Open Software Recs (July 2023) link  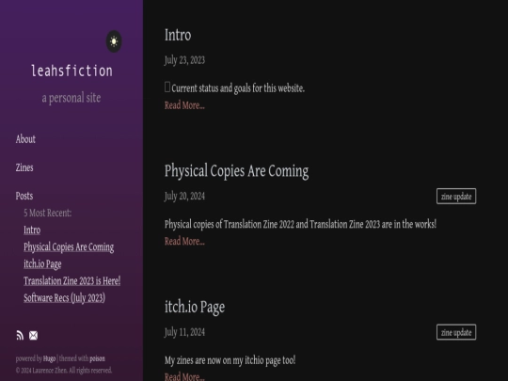(x=65, y=298)
